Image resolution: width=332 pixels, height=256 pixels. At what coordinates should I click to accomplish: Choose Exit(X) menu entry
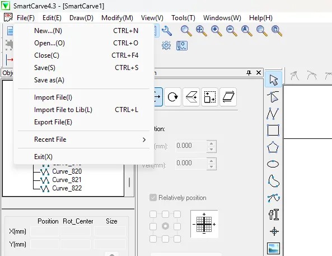coord(83,157)
